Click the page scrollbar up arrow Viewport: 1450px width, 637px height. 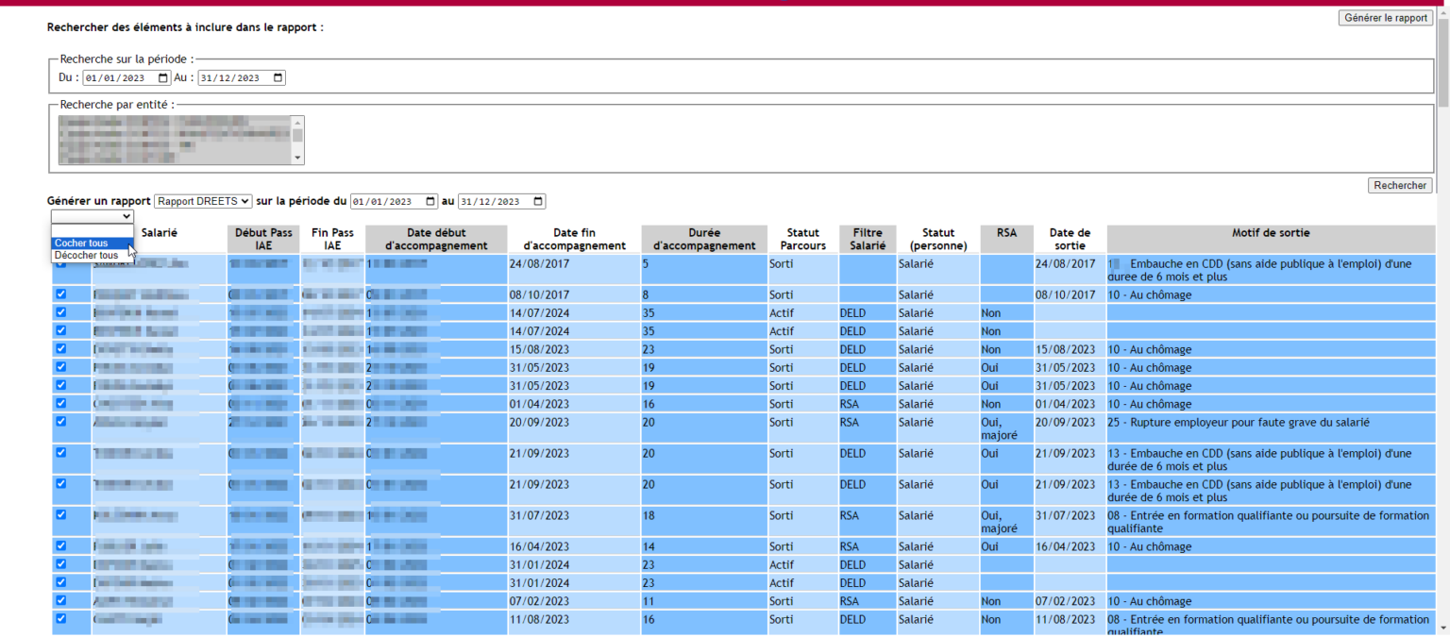[1442, 11]
